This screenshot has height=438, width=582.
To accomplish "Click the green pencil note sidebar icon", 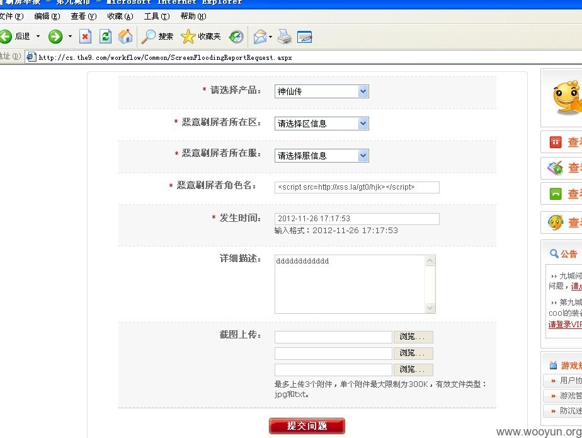I will 556,168.
